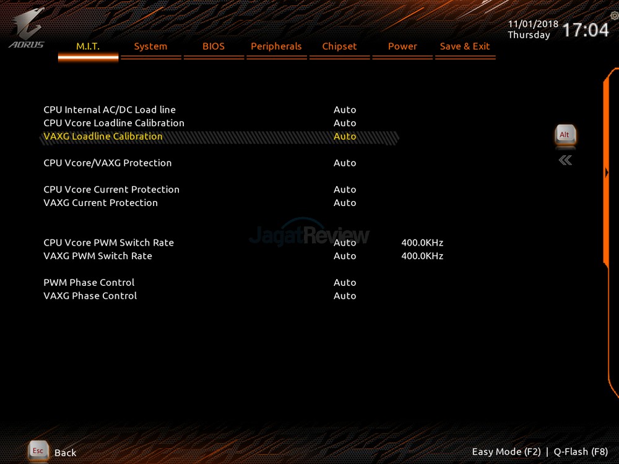Open CPU Vcore Loadline Calibration Auto value

pos(345,123)
